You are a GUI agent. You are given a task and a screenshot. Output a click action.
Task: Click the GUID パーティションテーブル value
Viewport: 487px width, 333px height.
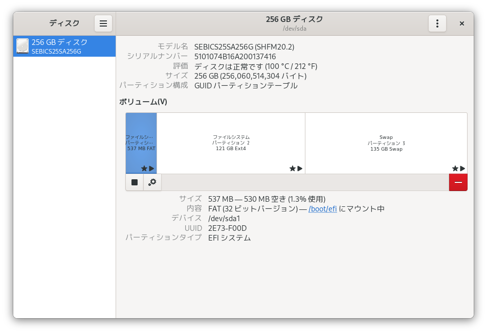246,86
